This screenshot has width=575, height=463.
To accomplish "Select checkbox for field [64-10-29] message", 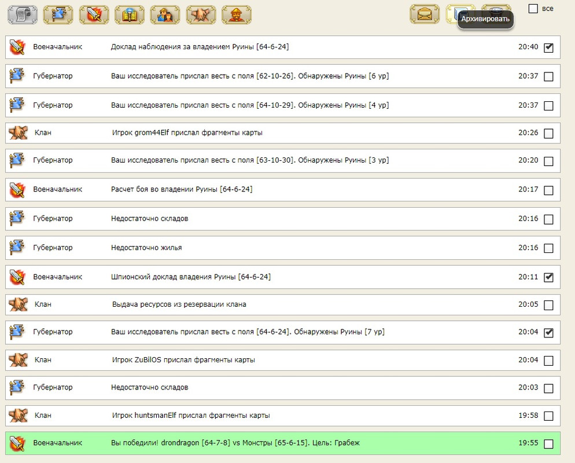I will tap(548, 106).
